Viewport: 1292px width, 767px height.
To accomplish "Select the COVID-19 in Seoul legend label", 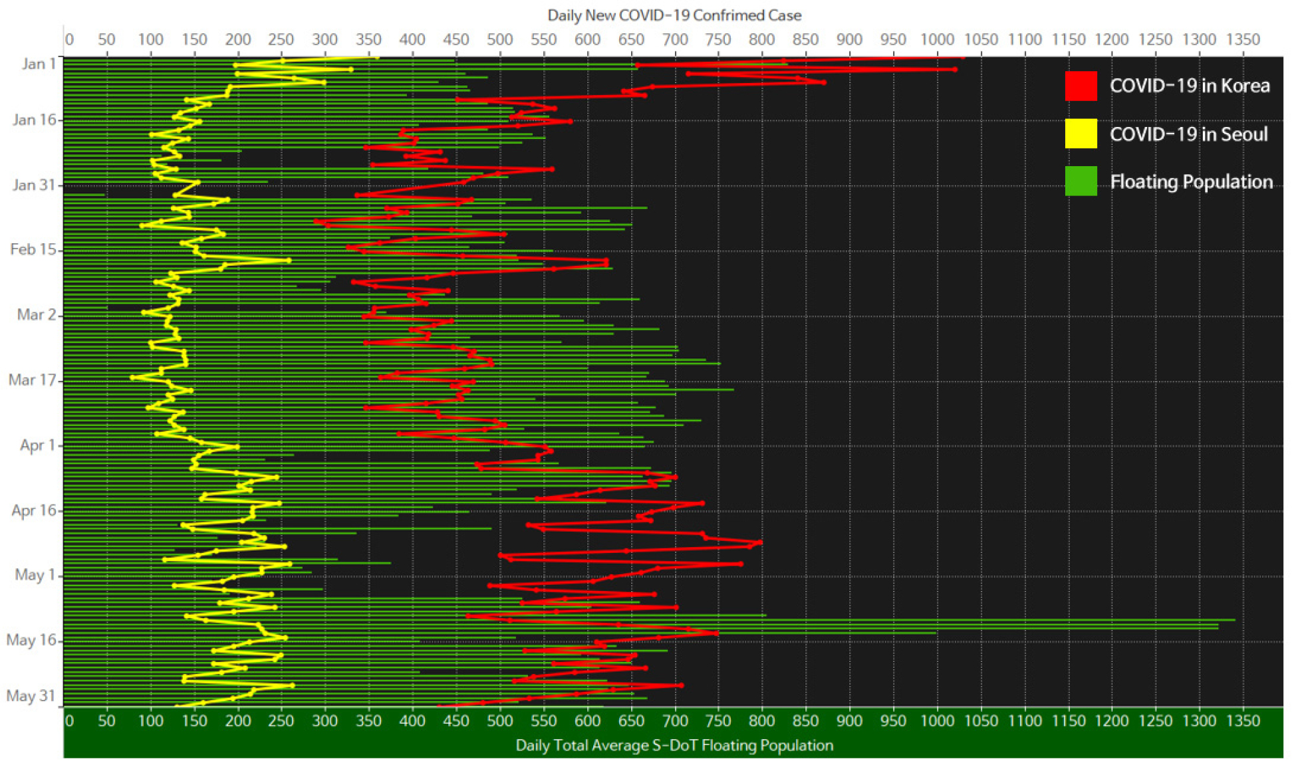I will click(x=1188, y=134).
